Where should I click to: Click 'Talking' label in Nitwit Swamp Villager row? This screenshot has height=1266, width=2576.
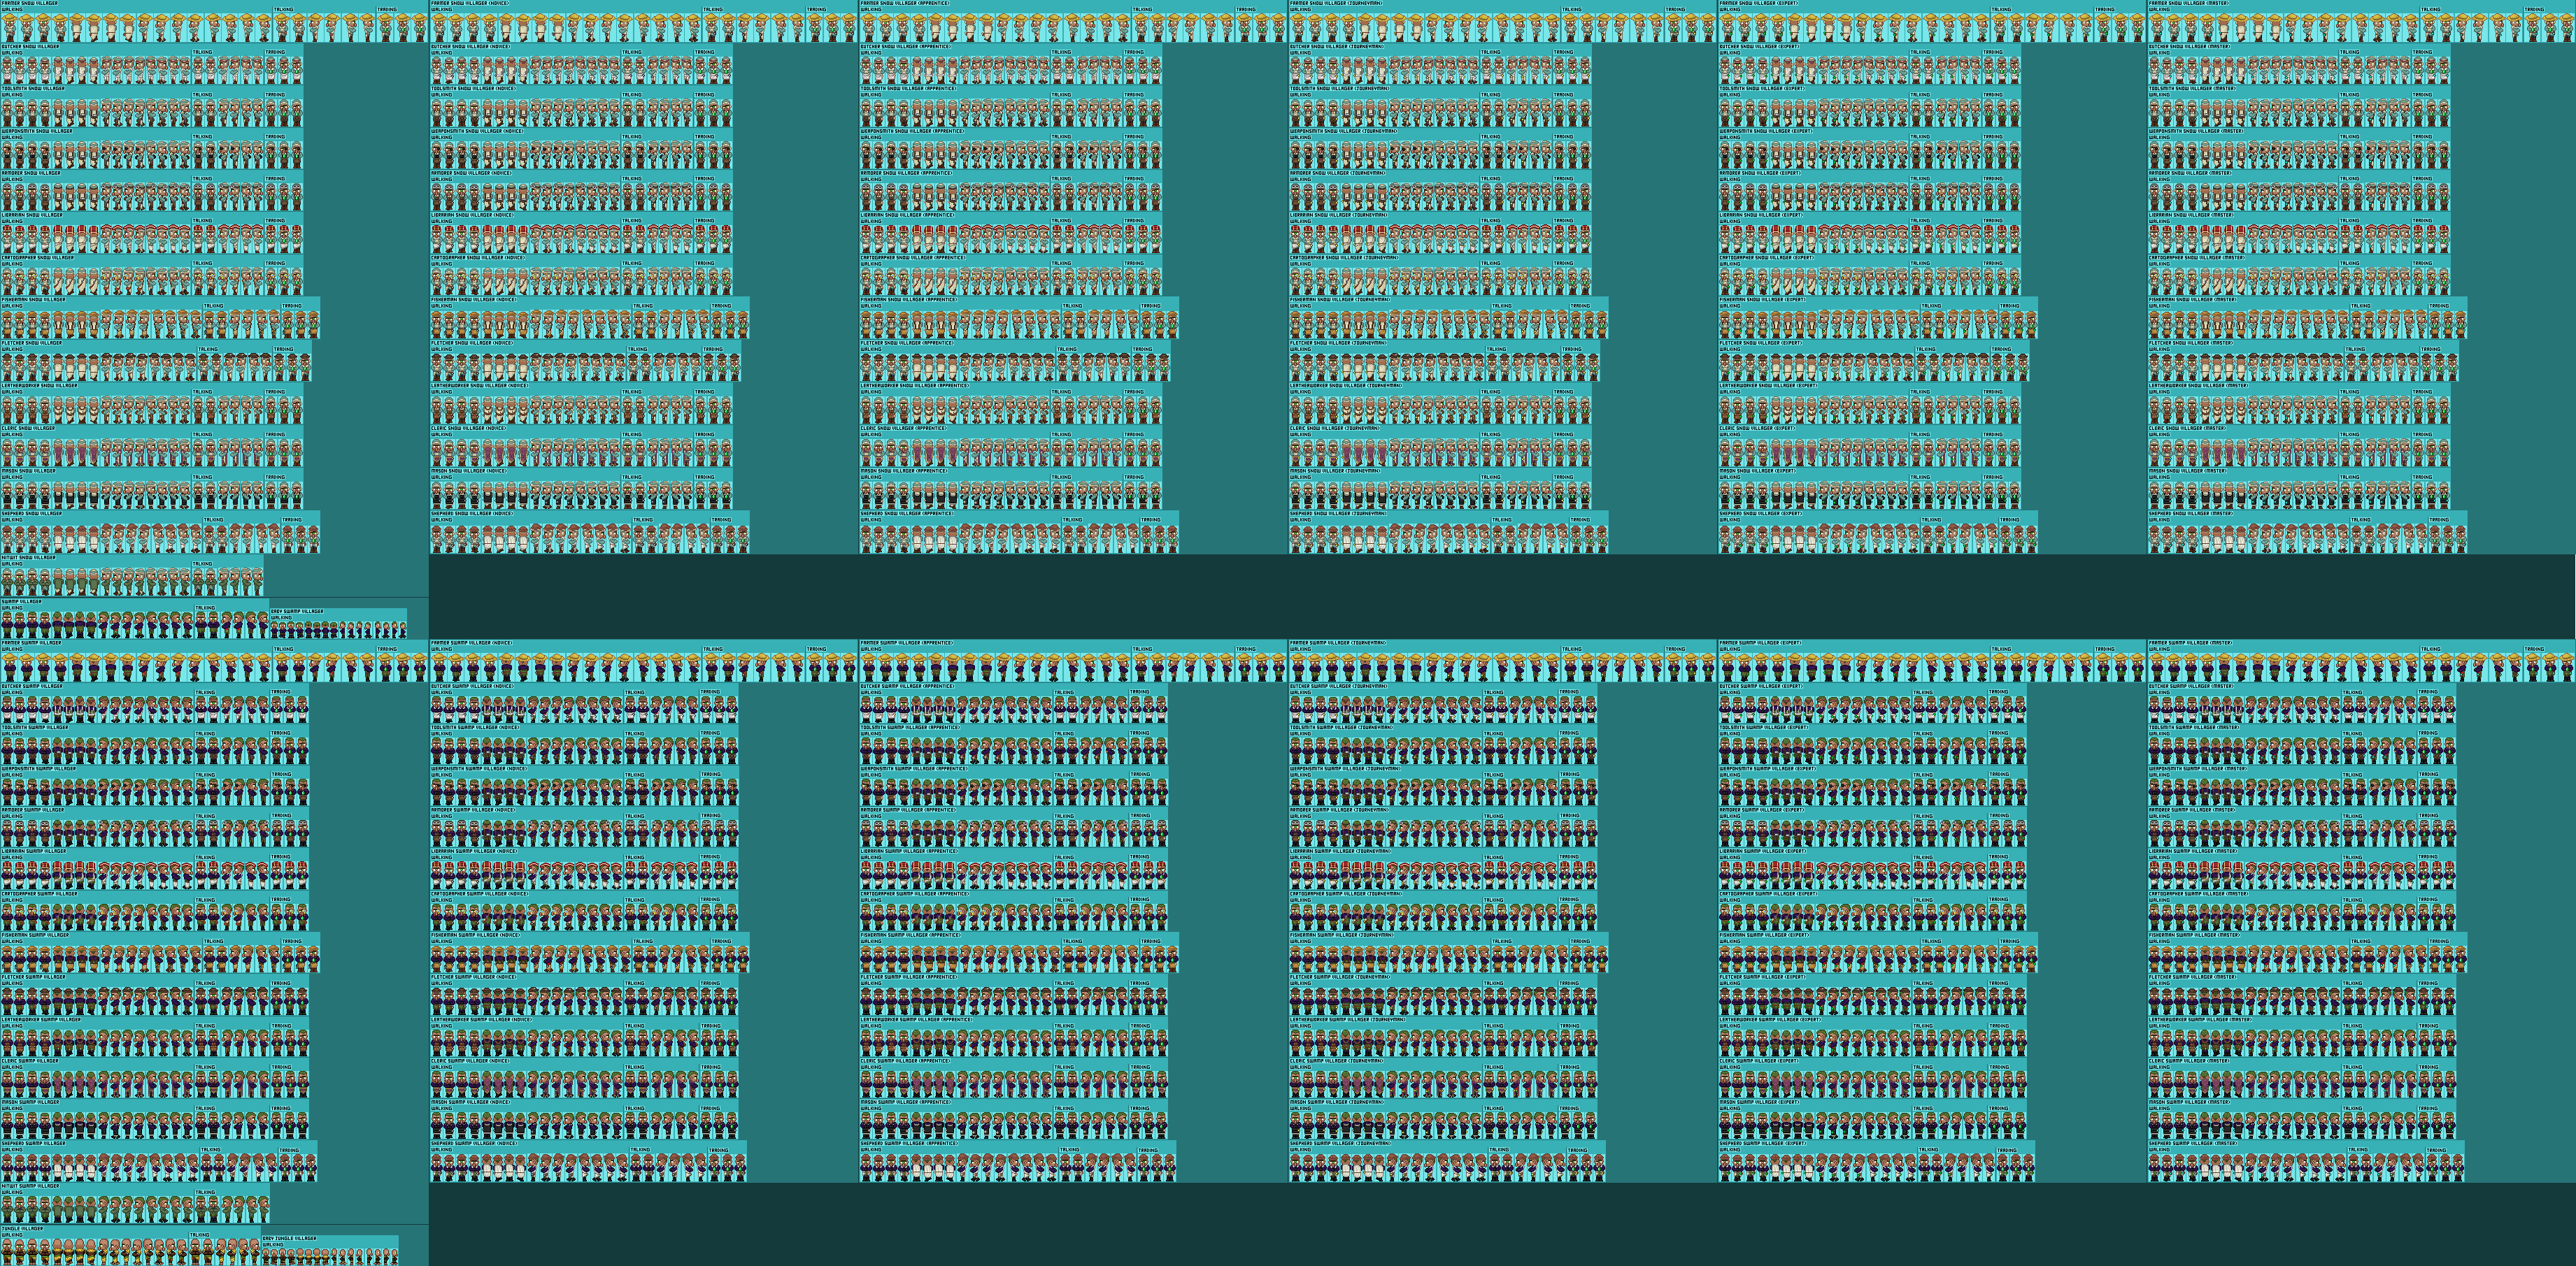[x=205, y=1192]
